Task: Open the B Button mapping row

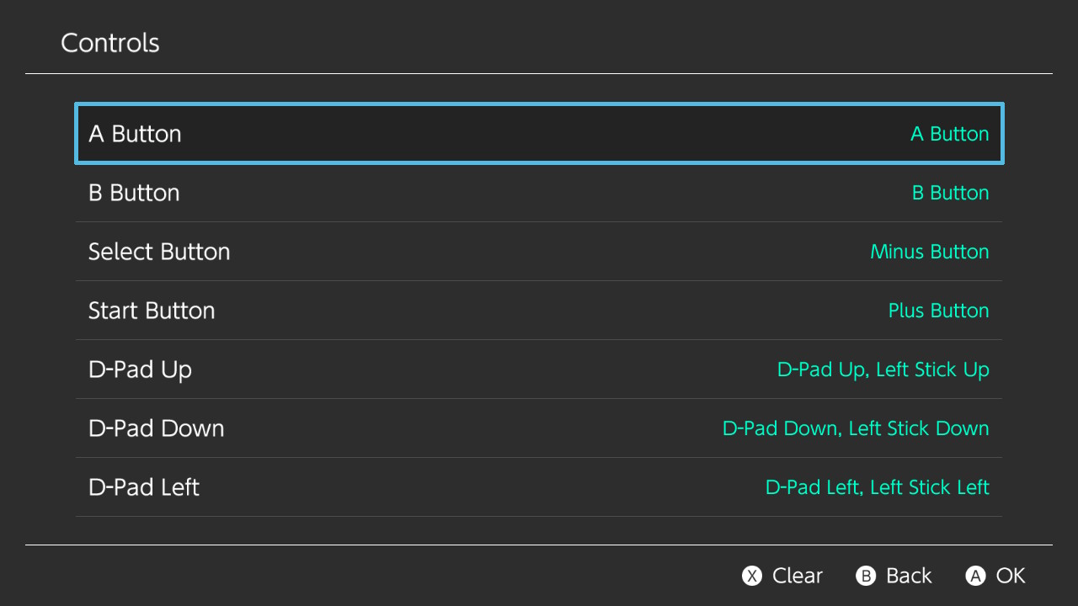Action: [539, 193]
